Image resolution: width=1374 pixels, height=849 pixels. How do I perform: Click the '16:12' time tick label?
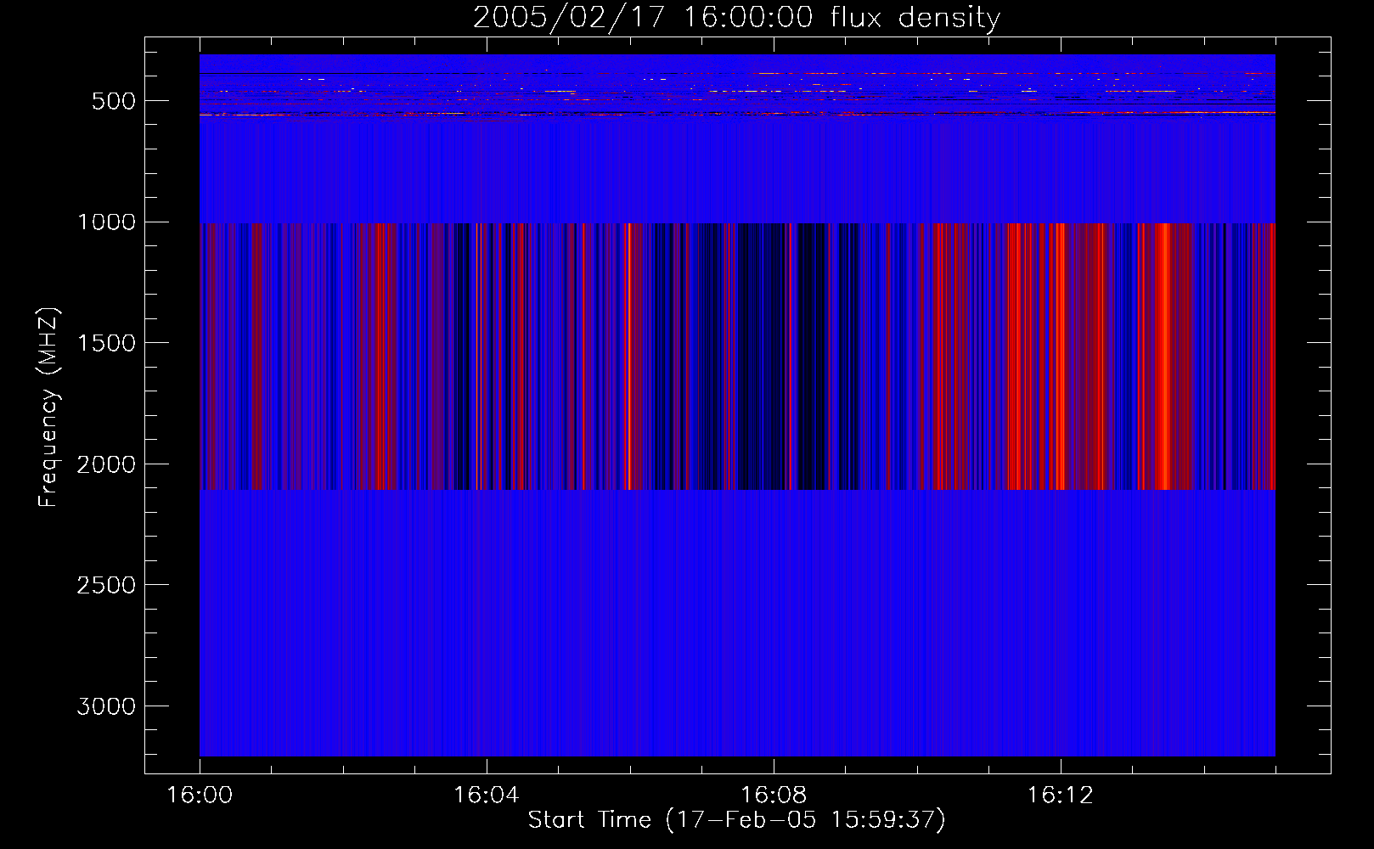pos(1061,796)
